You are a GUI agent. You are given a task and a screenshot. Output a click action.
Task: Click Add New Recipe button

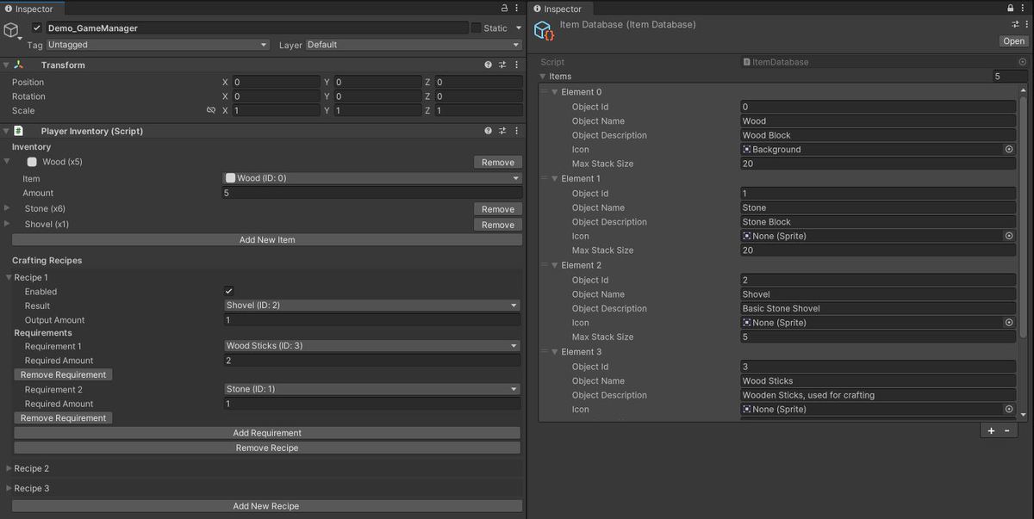click(267, 505)
